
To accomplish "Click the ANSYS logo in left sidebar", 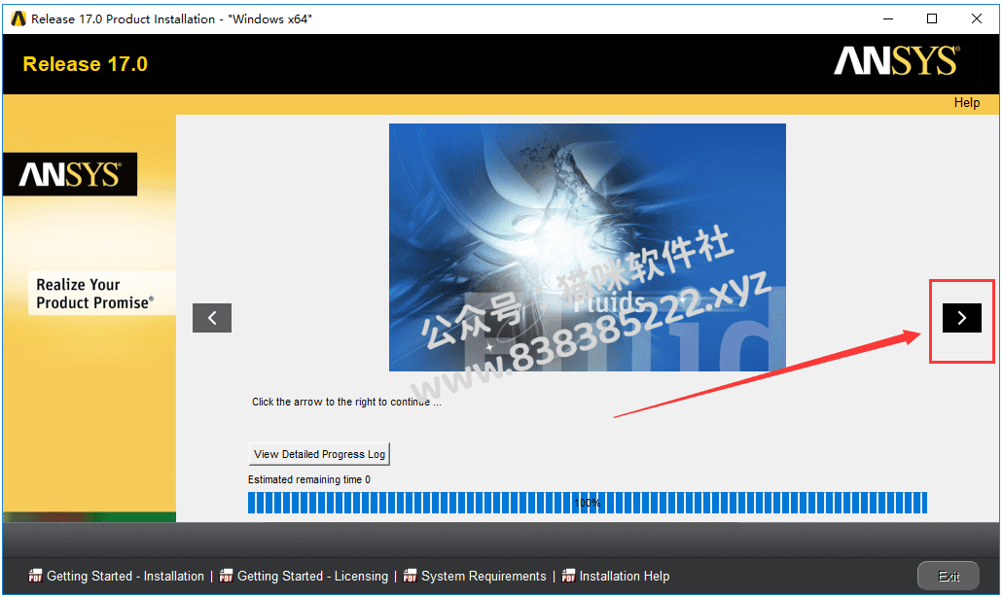I will tap(70, 174).
